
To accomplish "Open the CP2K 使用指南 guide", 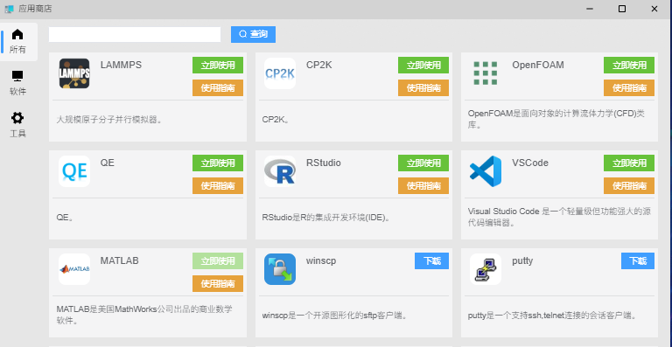I will pos(423,87).
